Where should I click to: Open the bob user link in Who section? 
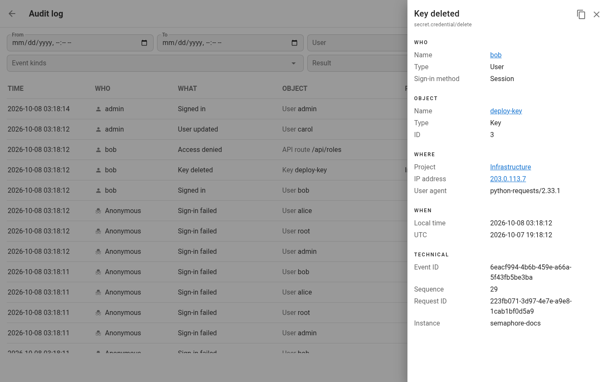click(496, 55)
